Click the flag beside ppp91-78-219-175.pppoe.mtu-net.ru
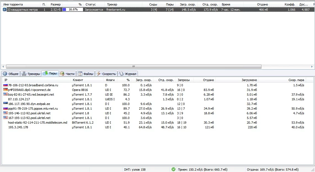315x172 pixels. [6, 109]
